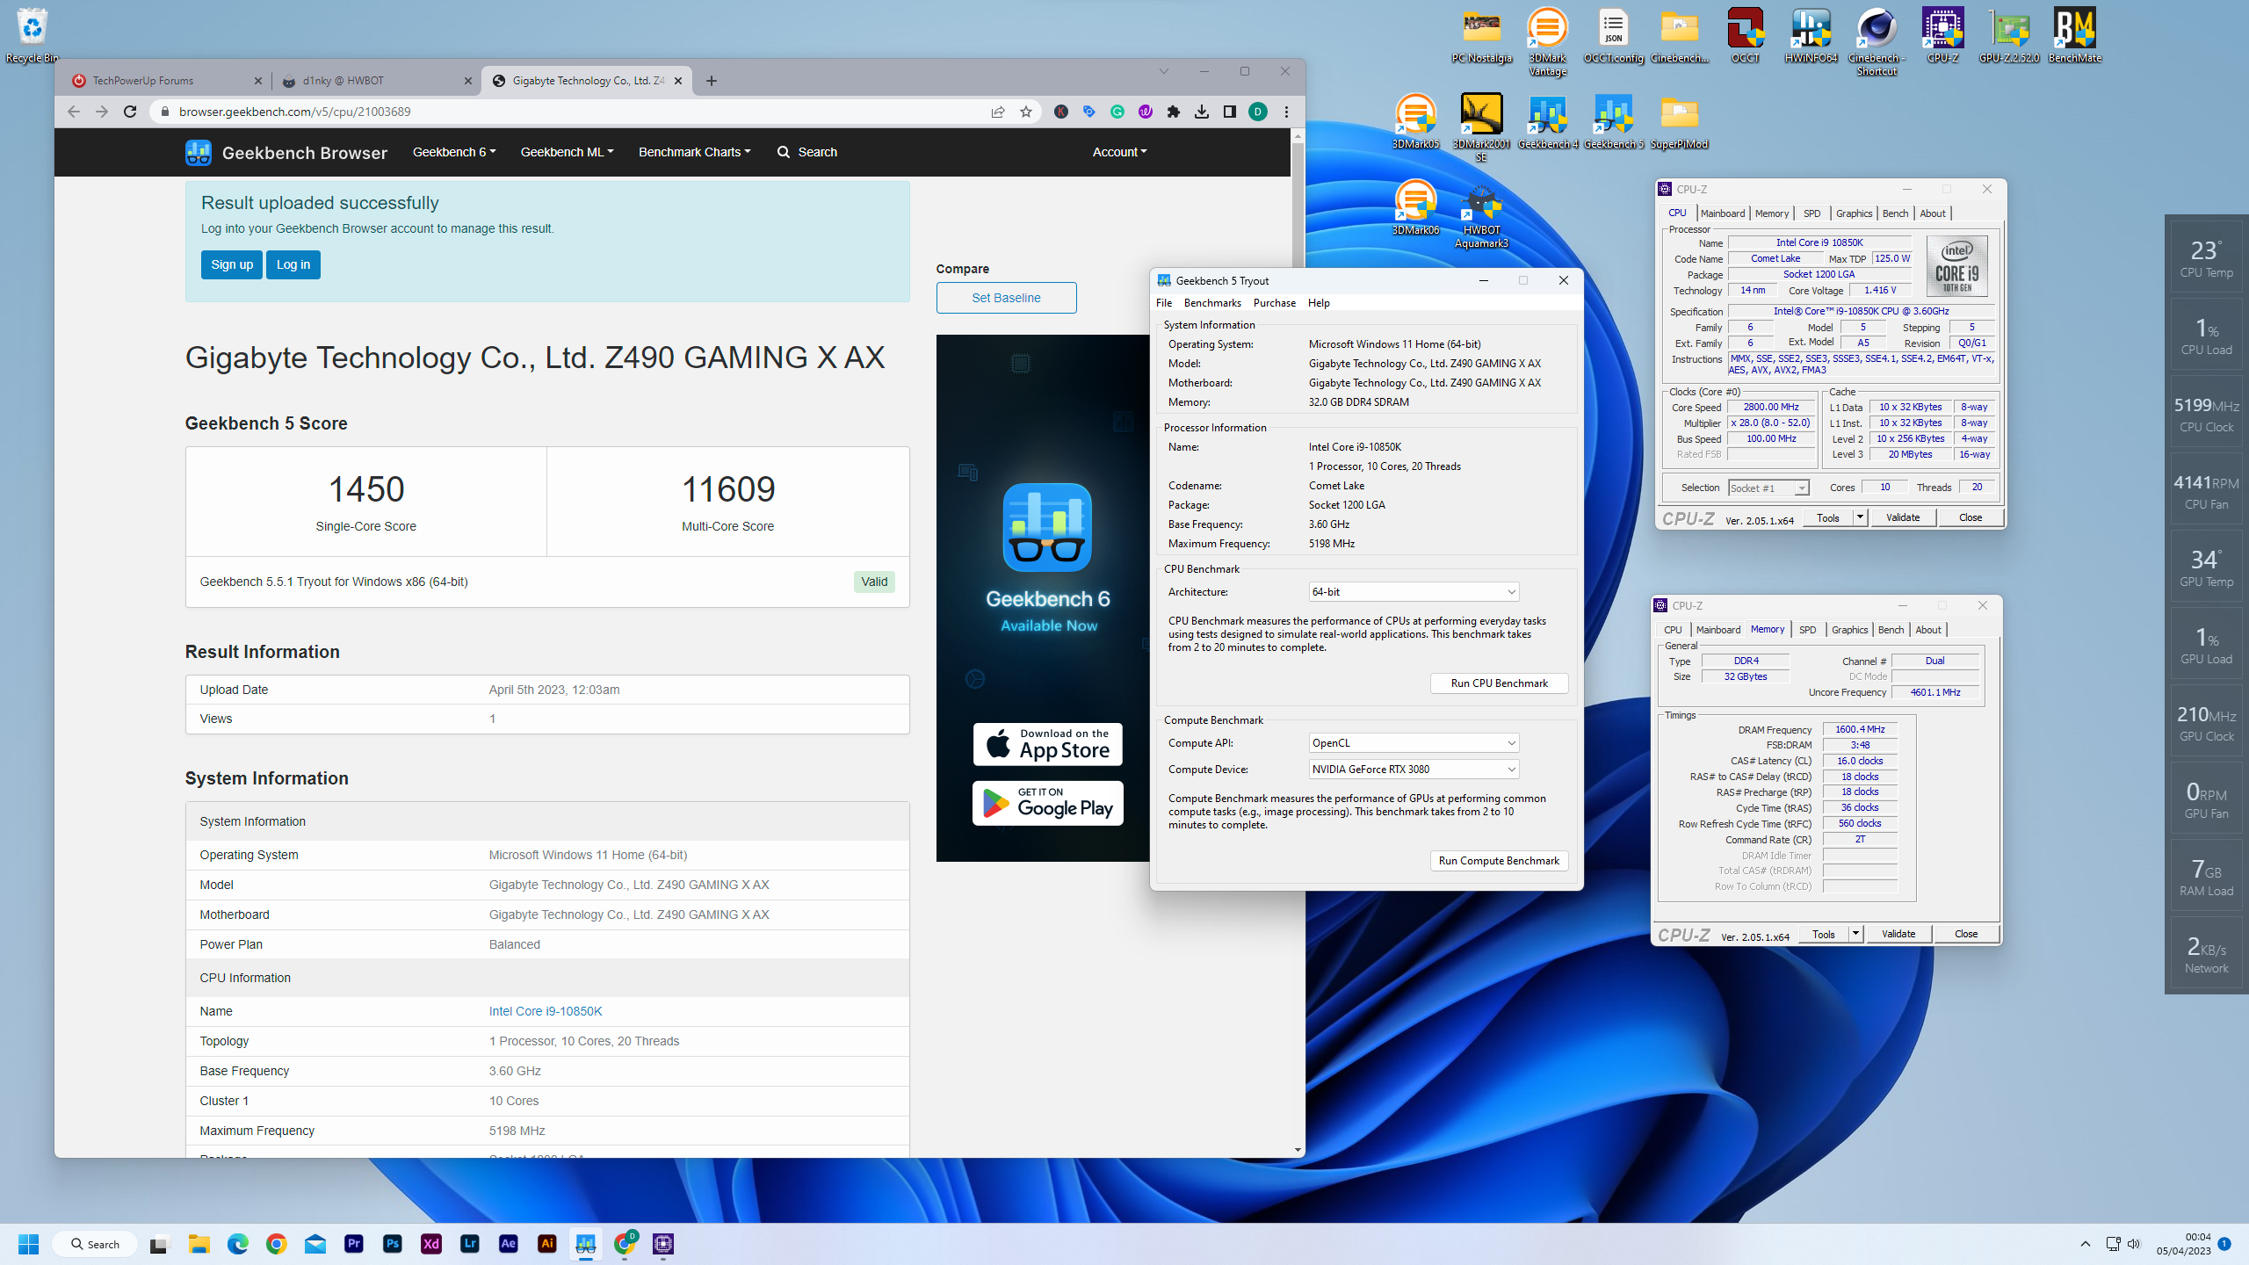This screenshot has height=1265, width=2249.
Task: Show hidden system tray icons chevron
Action: (2085, 1244)
